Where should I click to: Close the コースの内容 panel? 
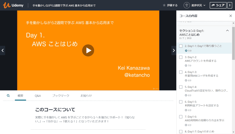tap(231, 16)
